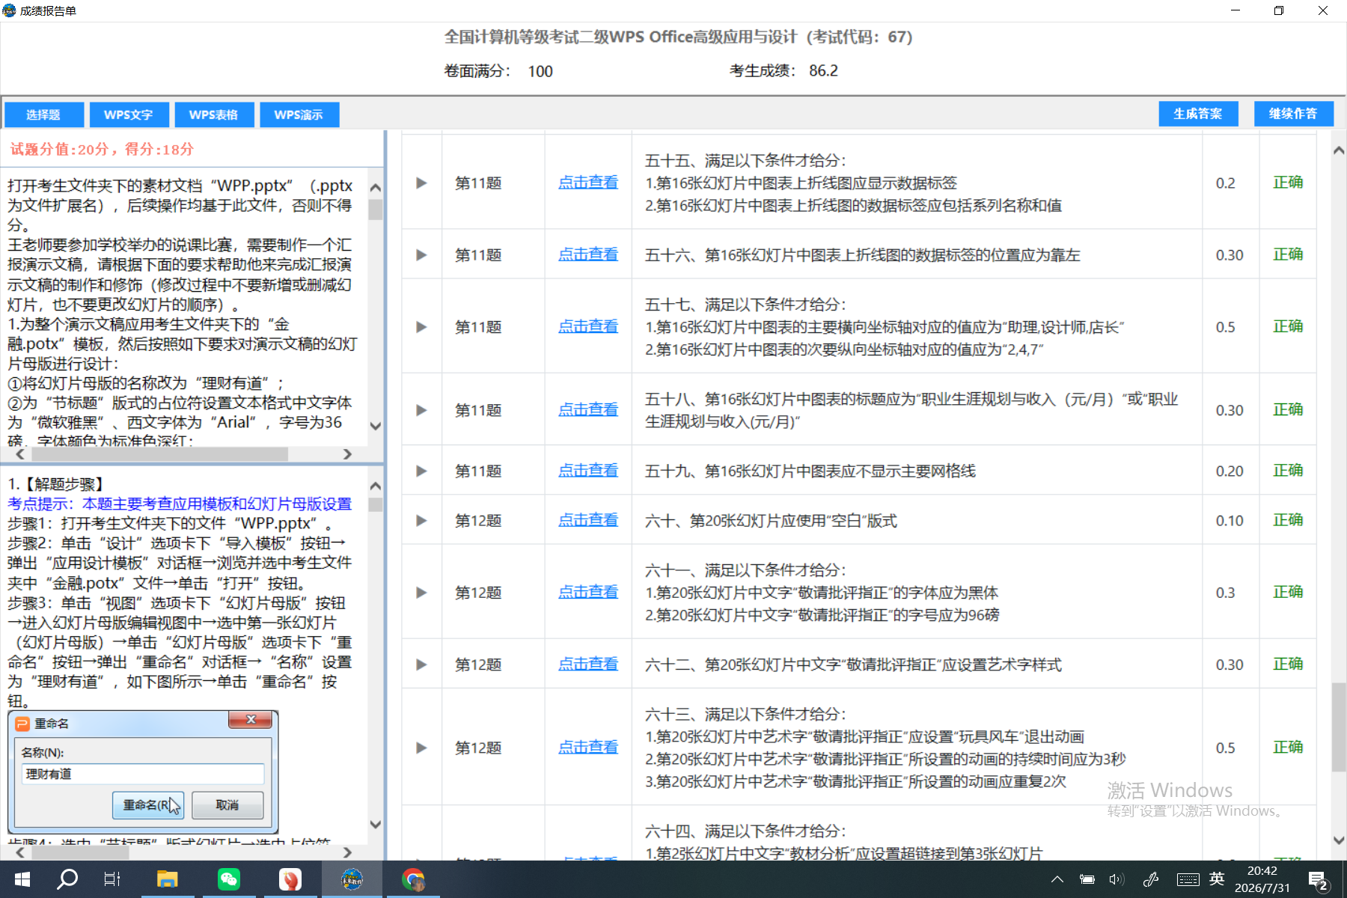Expand the row for item 五十五

[421, 183]
